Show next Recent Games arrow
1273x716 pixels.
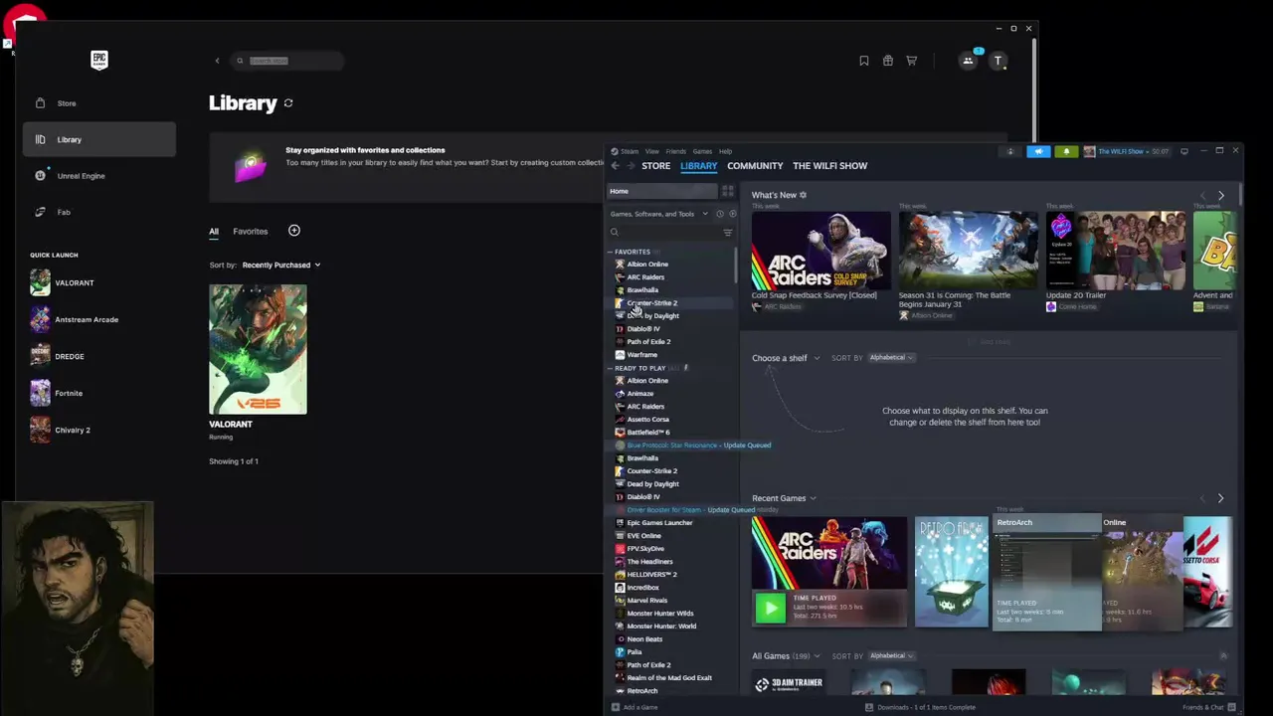tap(1221, 498)
